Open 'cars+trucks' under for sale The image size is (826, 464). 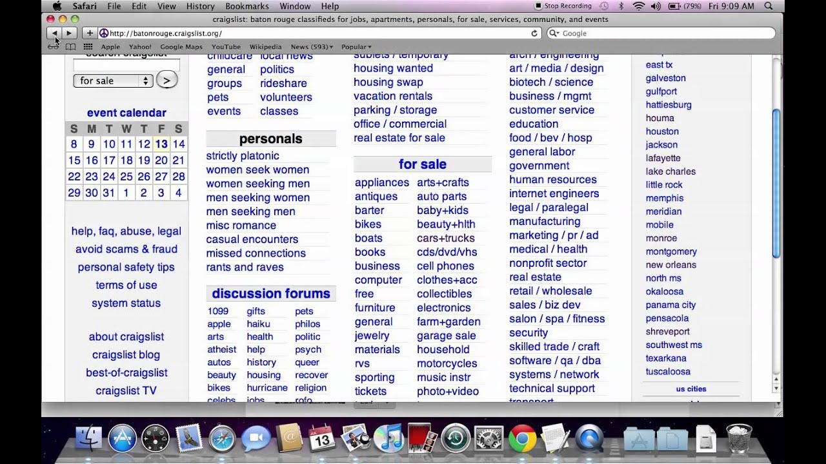click(446, 238)
